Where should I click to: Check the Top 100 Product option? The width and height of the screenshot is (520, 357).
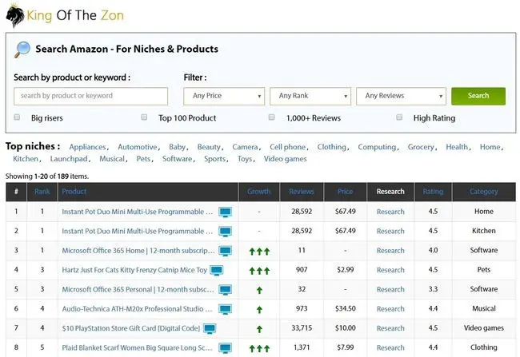pyautogui.click(x=144, y=117)
